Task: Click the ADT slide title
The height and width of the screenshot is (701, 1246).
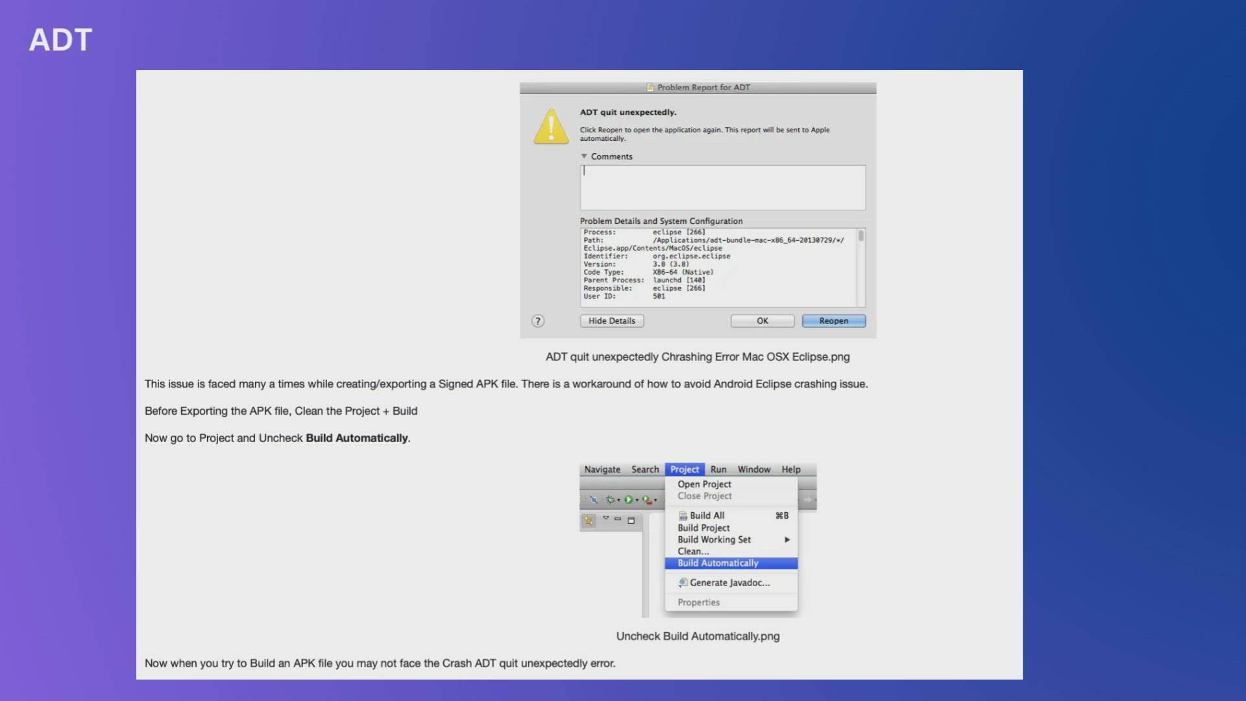Action: click(60, 40)
